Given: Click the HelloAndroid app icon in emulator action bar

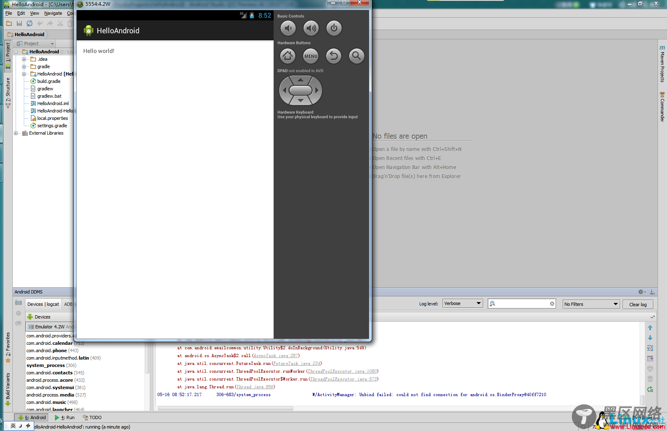Looking at the screenshot, I should (88, 30).
